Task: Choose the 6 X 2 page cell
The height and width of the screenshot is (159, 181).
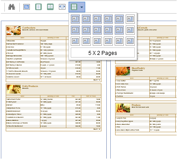Action: (130, 30)
